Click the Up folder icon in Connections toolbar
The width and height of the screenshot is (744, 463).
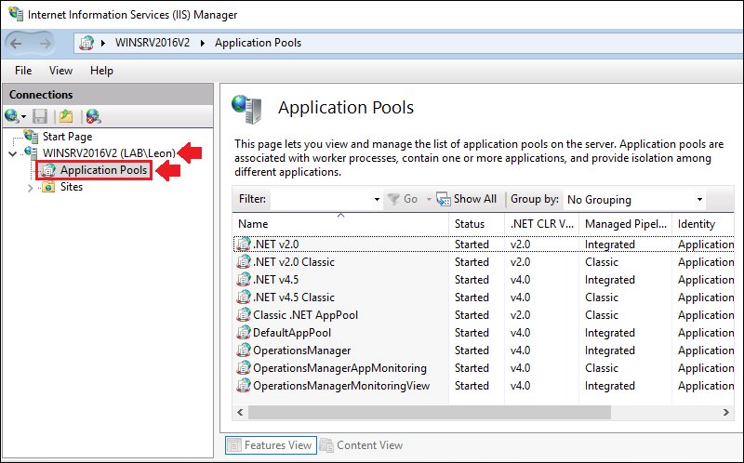tap(66, 116)
